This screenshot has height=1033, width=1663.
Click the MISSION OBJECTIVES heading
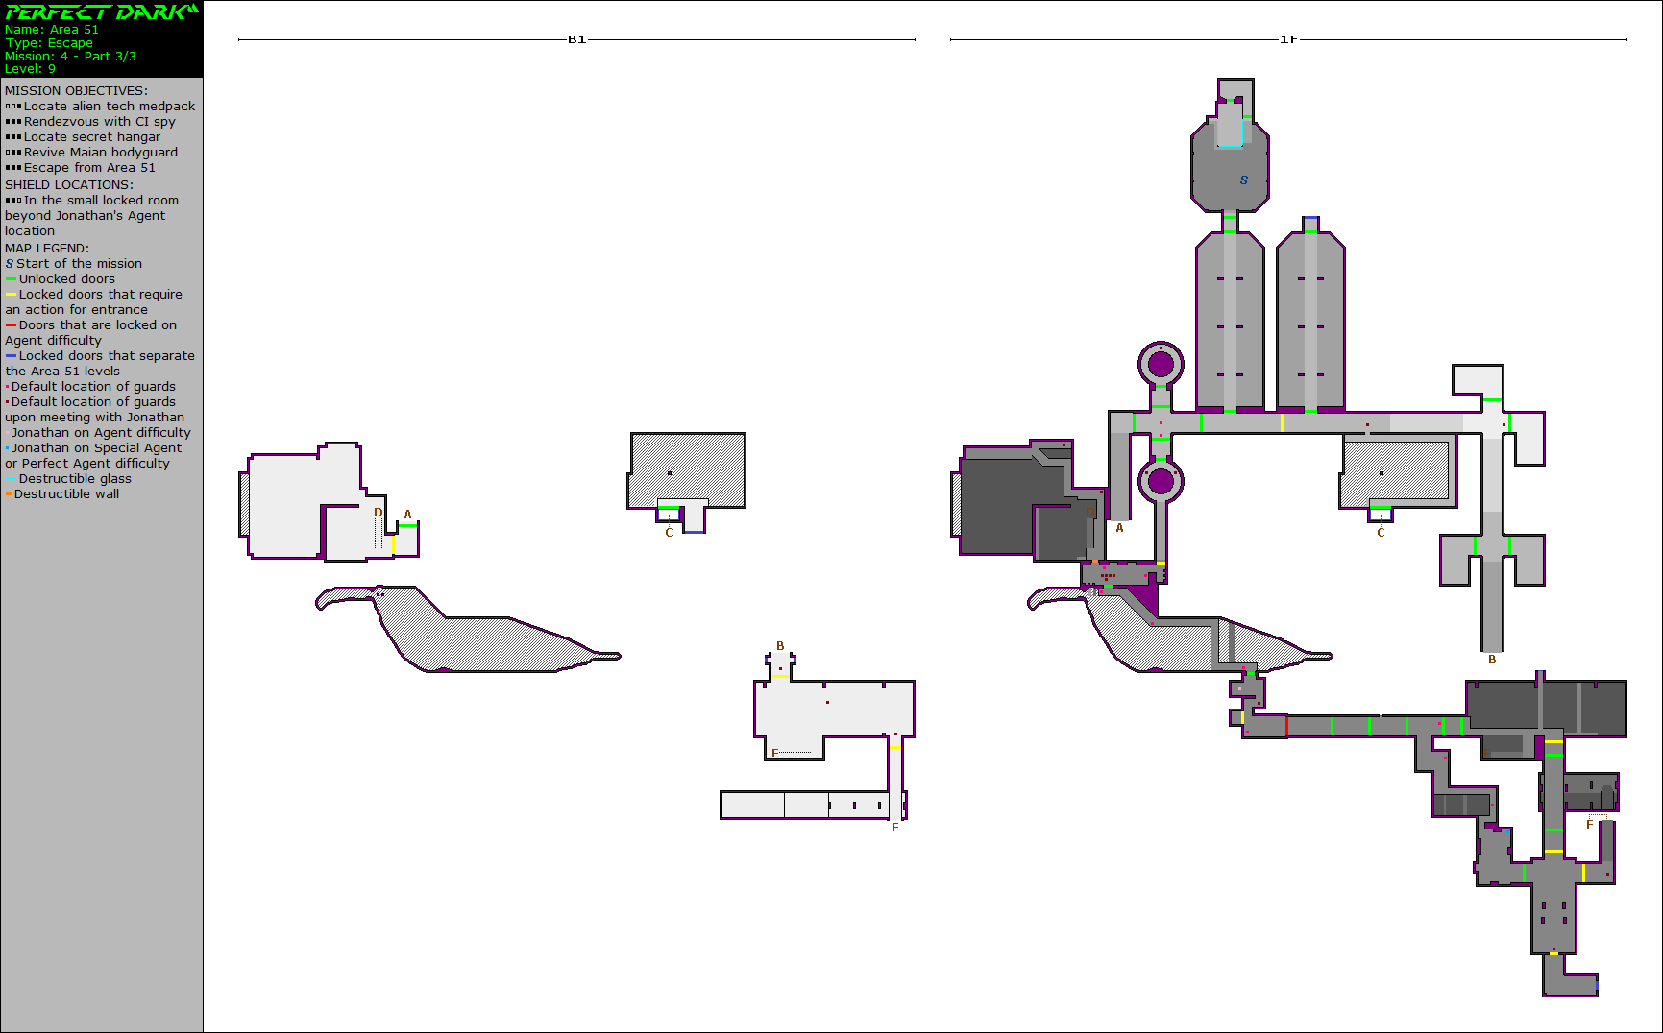tap(76, 91)
